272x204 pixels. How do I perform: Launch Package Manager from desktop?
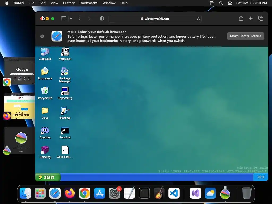65,75
